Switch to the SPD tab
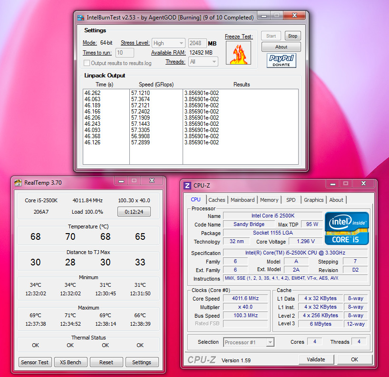Screen dimensions: 389x377 [x=291, y=200]
